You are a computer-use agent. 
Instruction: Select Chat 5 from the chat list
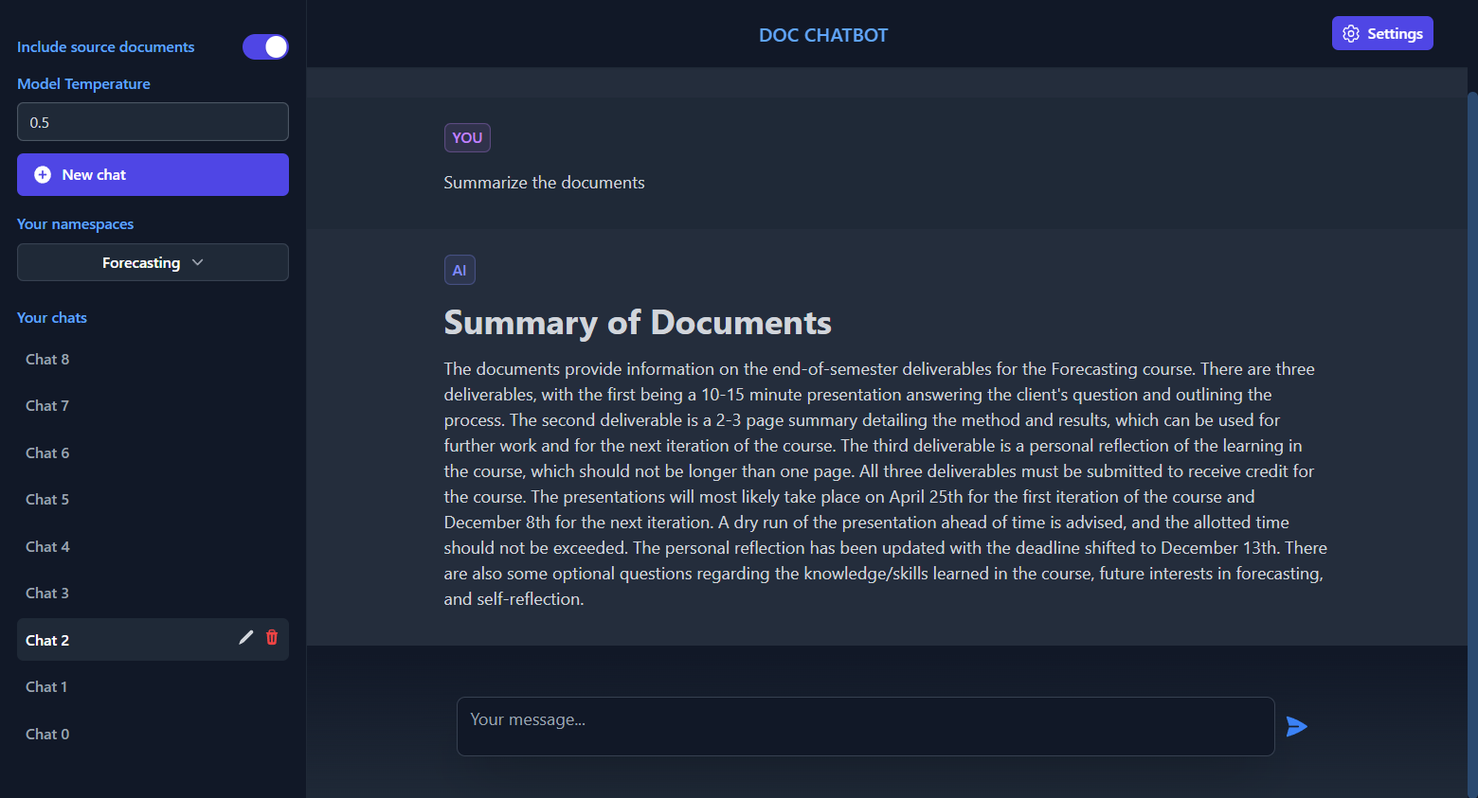(46, 499)
